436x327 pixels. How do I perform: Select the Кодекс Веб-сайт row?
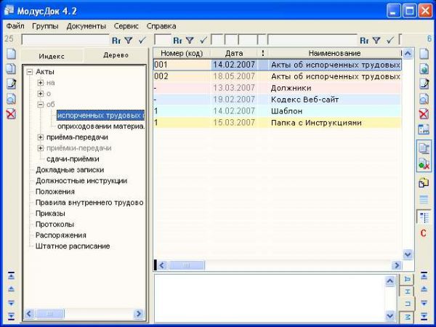tap(304, 99)
